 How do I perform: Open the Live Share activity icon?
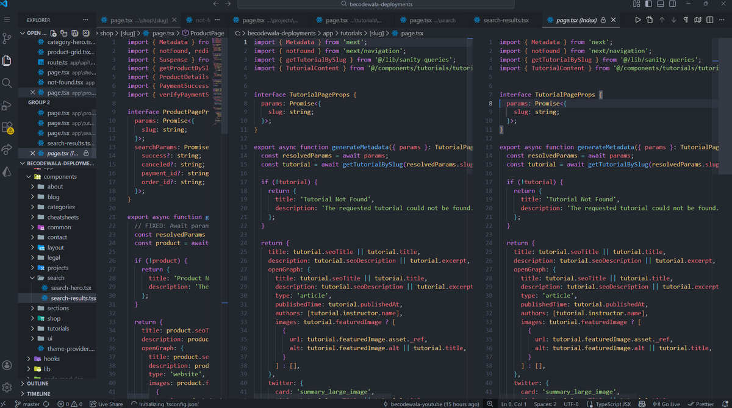[x=7, y=150]
